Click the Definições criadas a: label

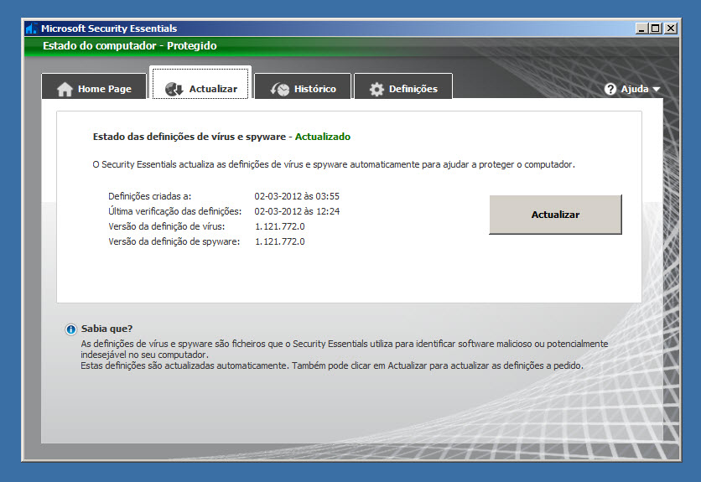coord(150,196)
